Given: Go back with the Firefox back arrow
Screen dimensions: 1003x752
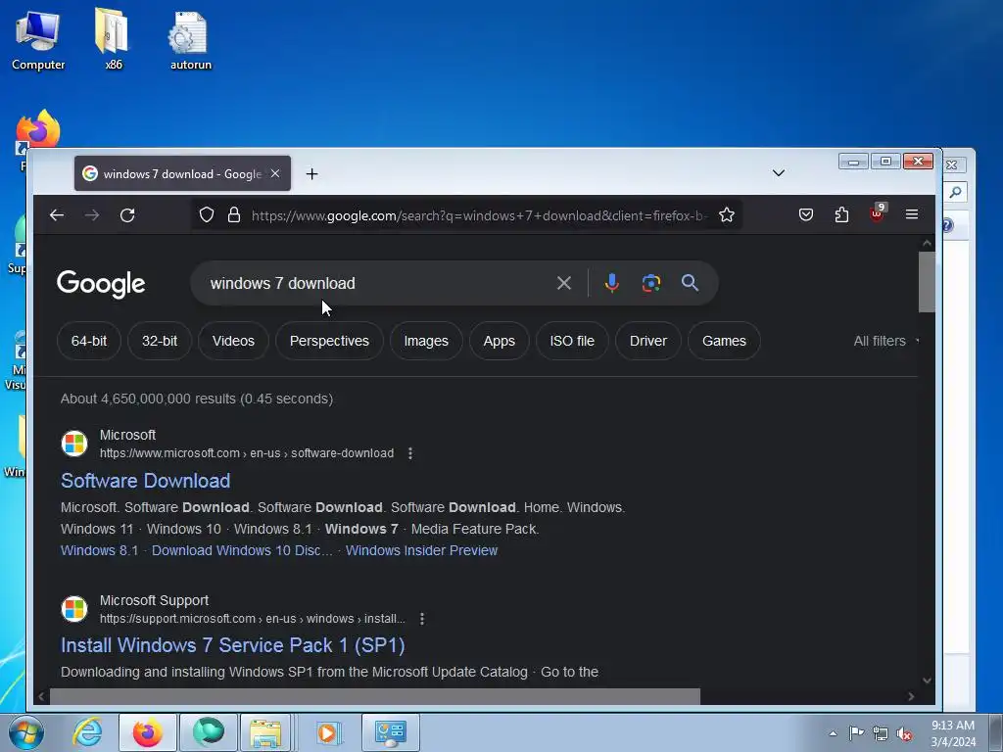Looking at the screenshot, I should coord(57,215).
